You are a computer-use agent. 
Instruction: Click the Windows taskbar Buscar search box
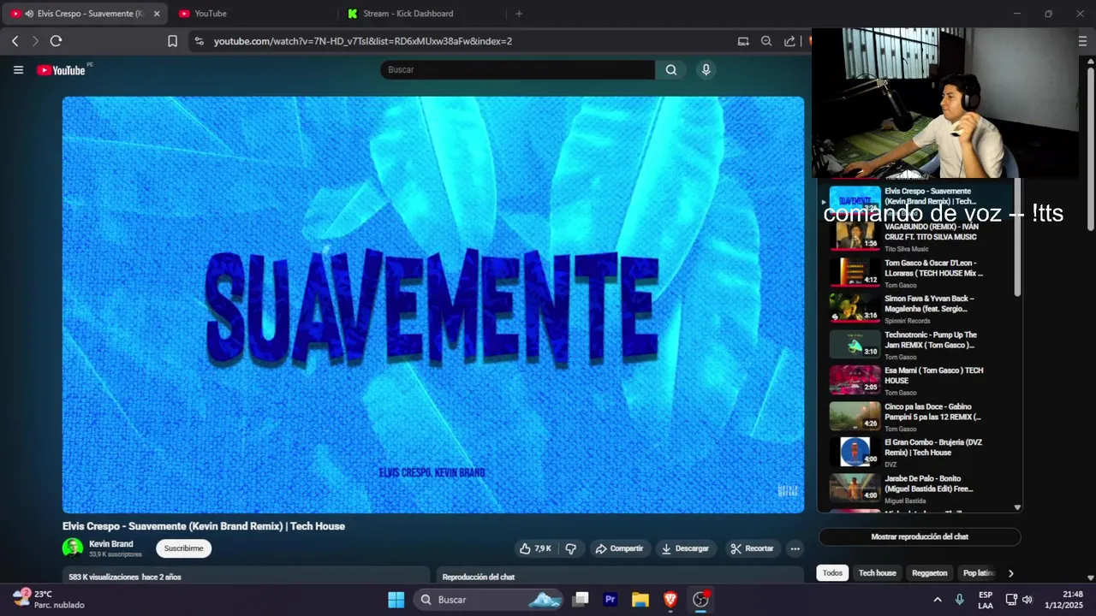[x=488, y=600]
